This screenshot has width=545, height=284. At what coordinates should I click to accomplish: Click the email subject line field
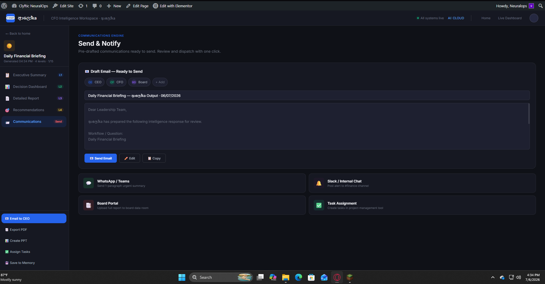(307, 95)
